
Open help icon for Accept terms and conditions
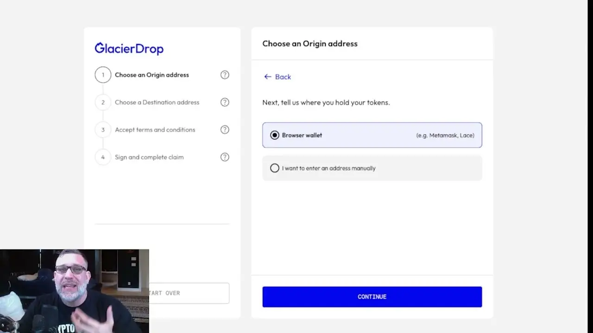(x=225, y=130)
